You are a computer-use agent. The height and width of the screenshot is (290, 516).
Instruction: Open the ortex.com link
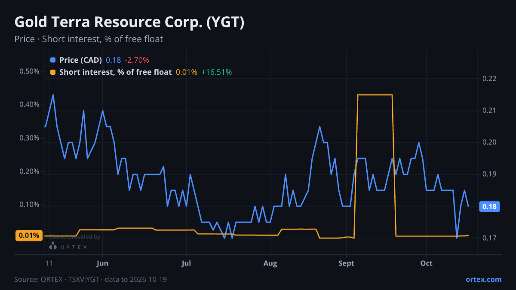coord(484,279)
